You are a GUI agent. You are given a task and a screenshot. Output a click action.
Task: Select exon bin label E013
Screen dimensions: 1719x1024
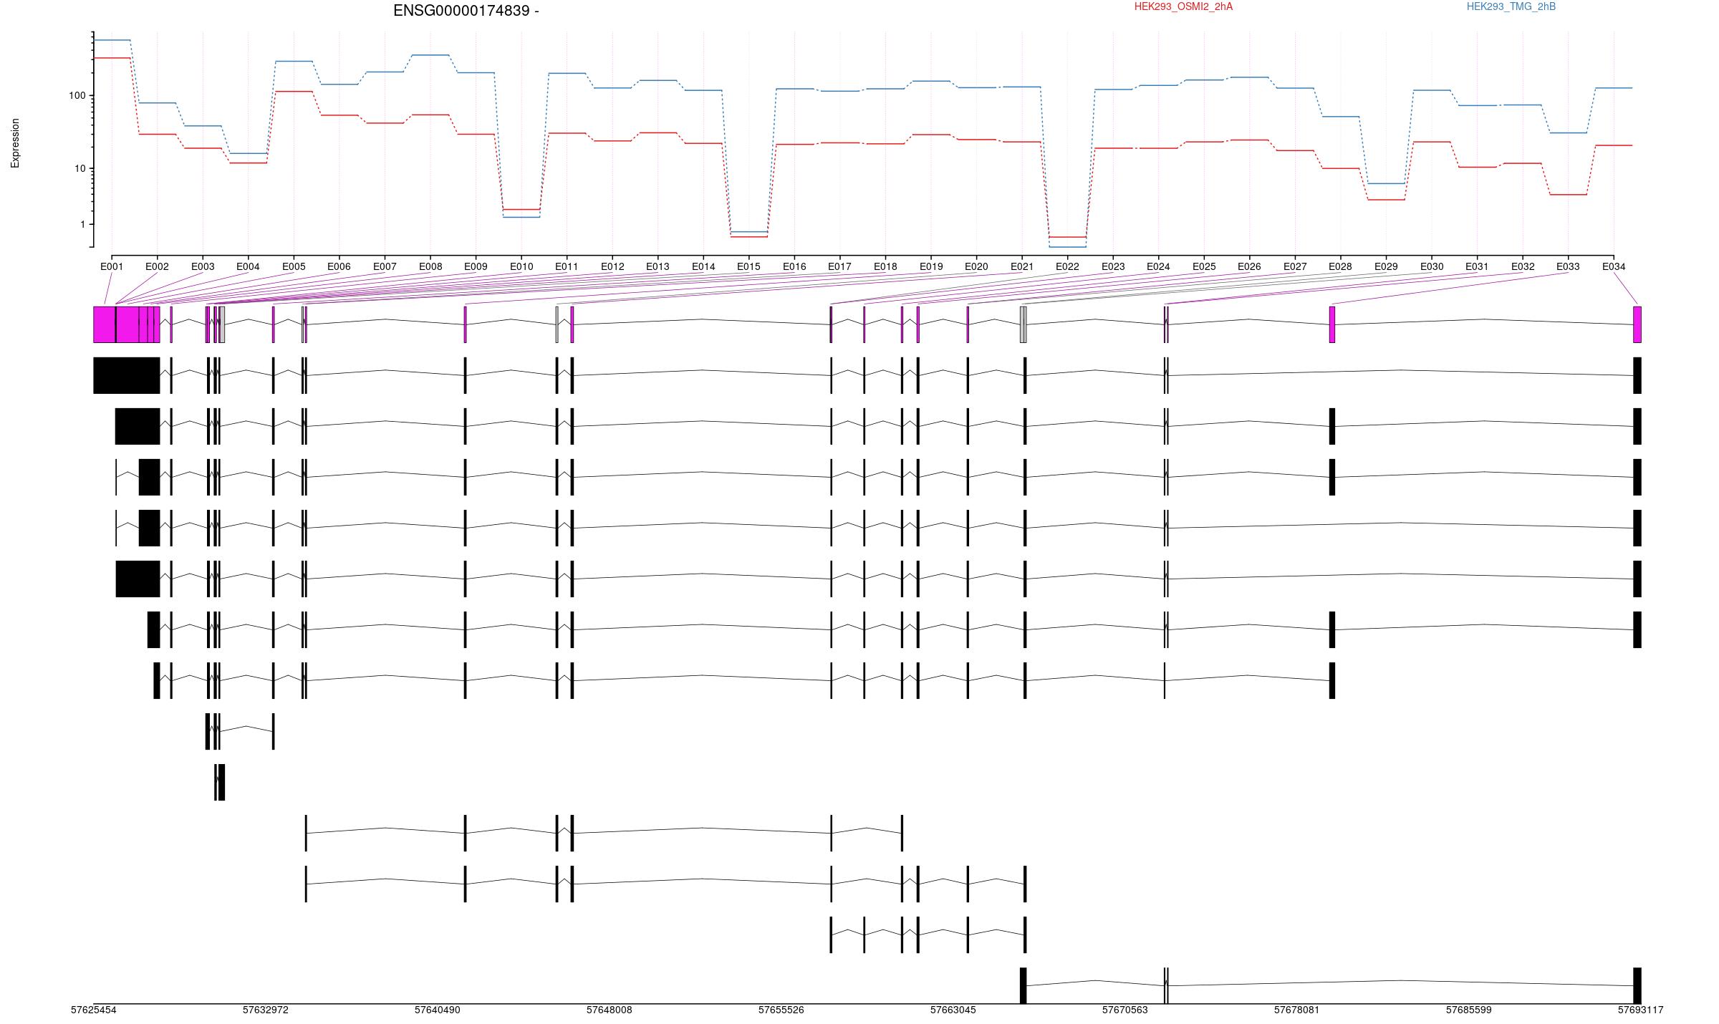[x=658, y=266]
